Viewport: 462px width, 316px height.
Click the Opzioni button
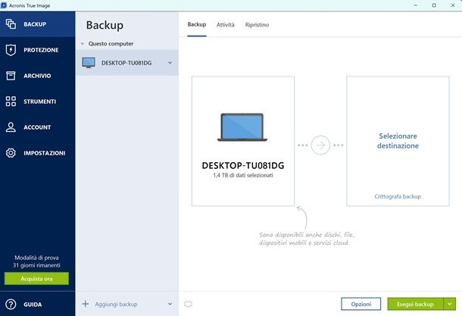pos(361,304)
